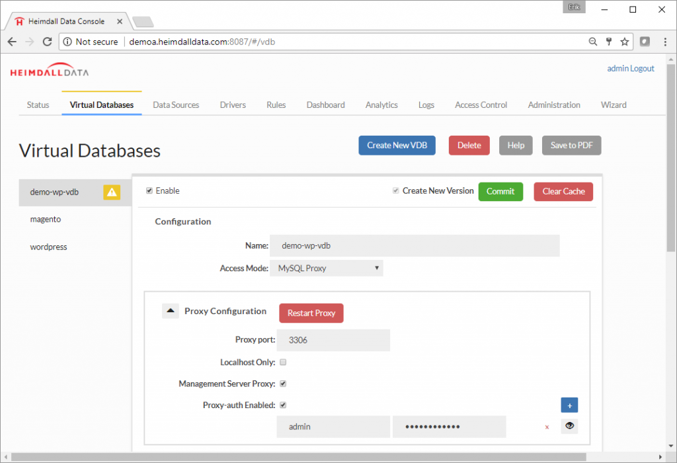Open a new browser tab
This screenshot has width=677, height=463.
[143, 22]
